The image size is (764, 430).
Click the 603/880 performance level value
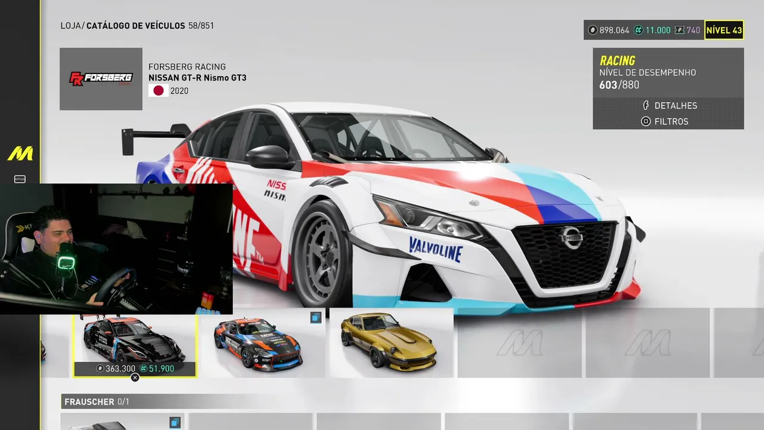[619, 85]
